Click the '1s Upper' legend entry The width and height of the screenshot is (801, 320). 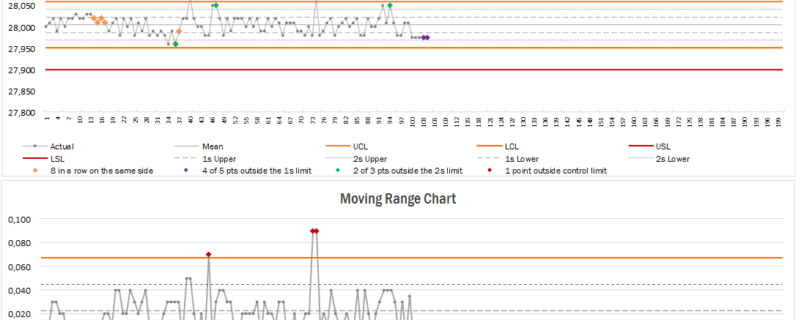tap(219, 158)
